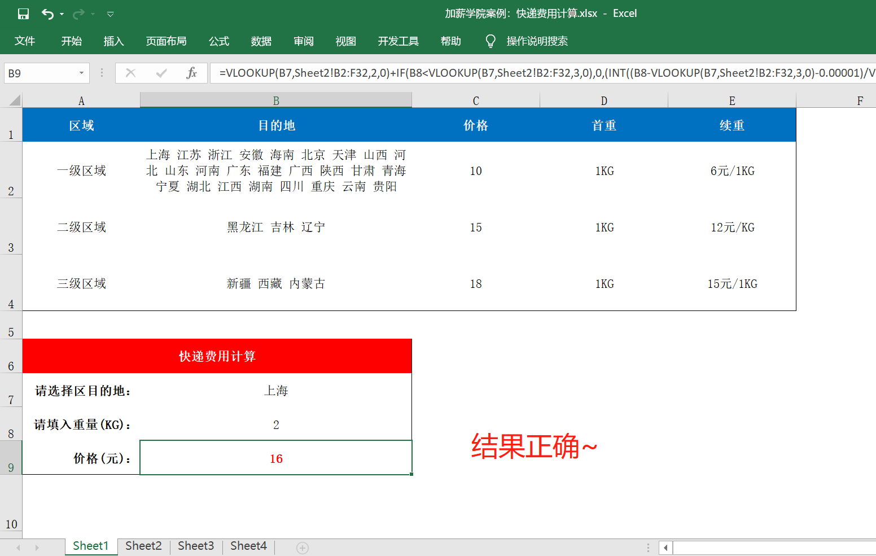Click the formula bar Cancel X icon
Viewport: 876px width, 556px height.
[x=131, y=73]
